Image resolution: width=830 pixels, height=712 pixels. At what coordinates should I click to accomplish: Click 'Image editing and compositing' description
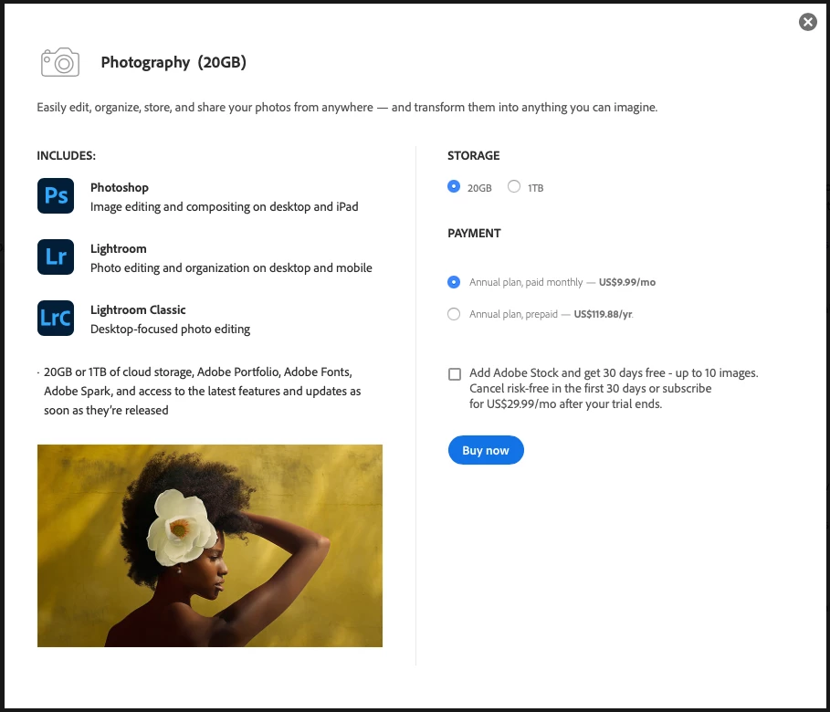click(224, 207)
